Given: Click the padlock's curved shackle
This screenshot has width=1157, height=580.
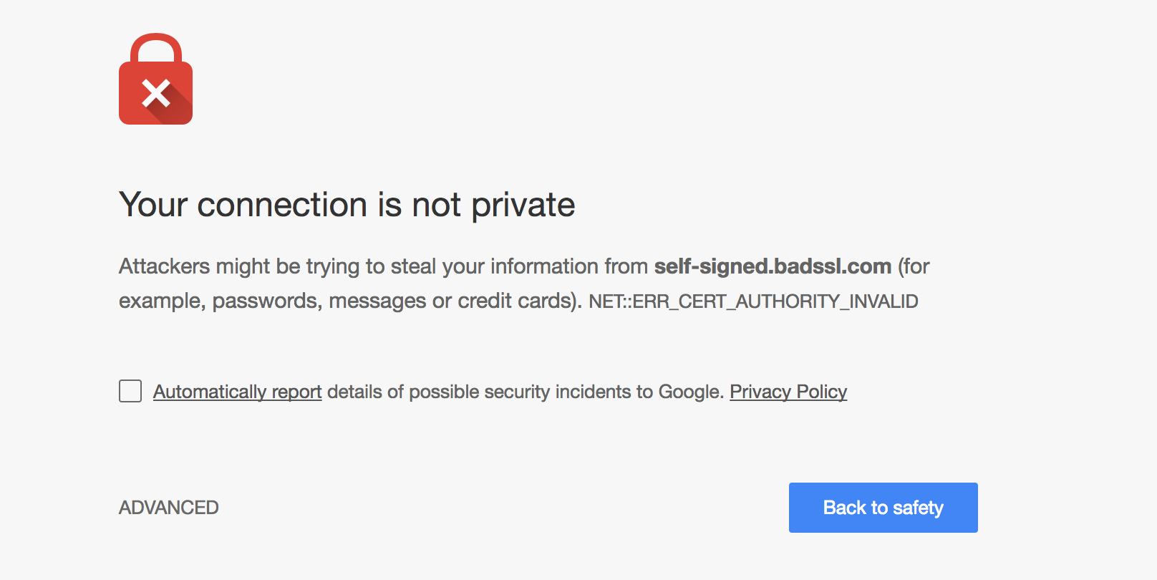Looking at the screenshot, I should 155,48.
